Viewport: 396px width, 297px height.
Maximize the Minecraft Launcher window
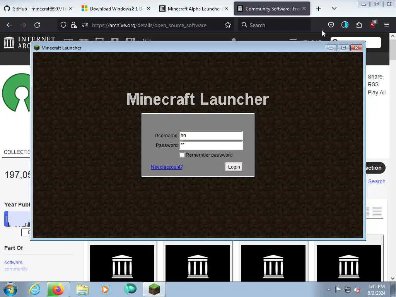(x=343, y=48)
